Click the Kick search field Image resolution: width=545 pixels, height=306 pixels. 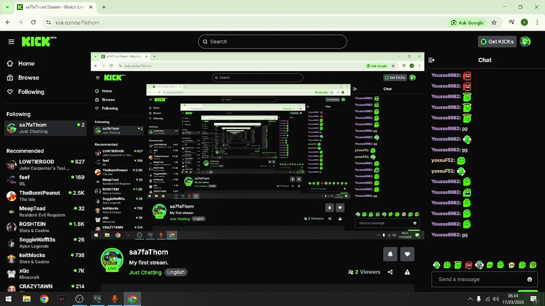click(x=272, y=42)
